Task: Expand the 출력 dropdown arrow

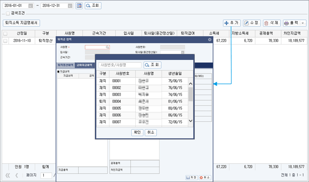Action: [303, 23]
